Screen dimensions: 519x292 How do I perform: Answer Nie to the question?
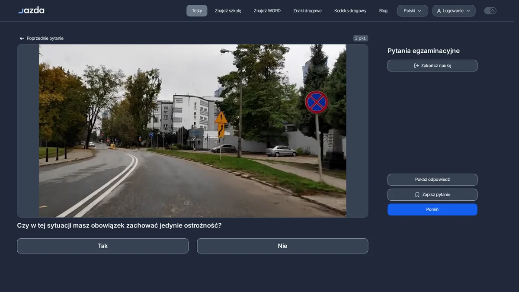coord(282,246)
